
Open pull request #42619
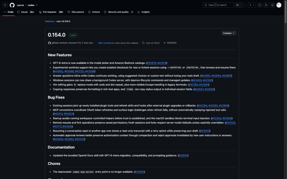[x=162, y=63]
